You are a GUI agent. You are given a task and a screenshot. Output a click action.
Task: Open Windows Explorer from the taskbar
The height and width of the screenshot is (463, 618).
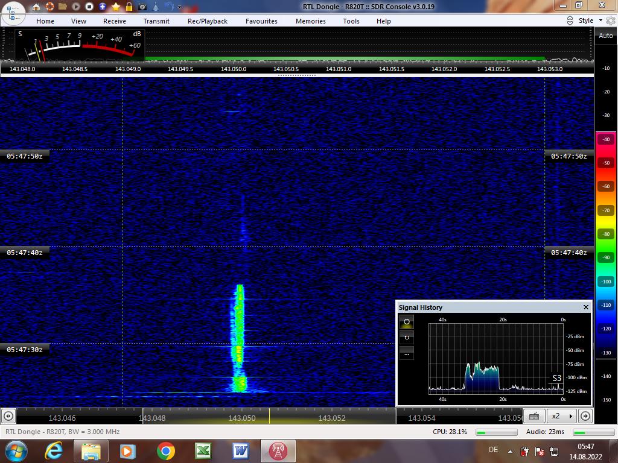click(91, 451)
